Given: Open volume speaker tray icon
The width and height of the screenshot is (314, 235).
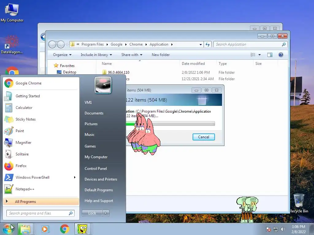Looking at the screenshot, I should click(x=283, y=229).
